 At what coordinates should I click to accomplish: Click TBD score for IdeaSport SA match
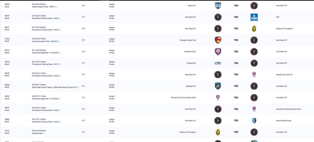[x=236, y=86]
